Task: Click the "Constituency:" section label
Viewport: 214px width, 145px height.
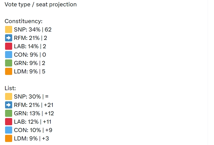Action: (x=24, y=21)
